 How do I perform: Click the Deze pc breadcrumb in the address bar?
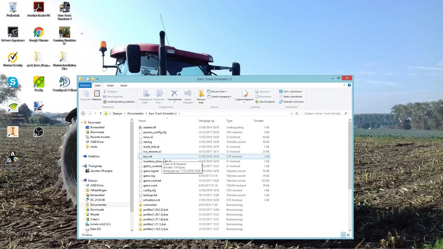pyautogui.click(x=117, y=113)
